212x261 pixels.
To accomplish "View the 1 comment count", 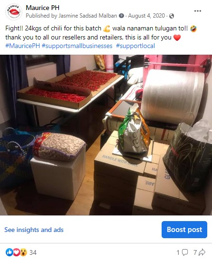I will [x=178, y=252].
